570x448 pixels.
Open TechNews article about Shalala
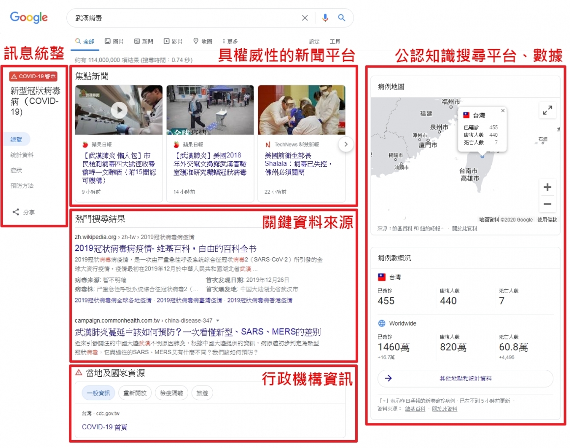pyautogui.click(x=298, y=164)
